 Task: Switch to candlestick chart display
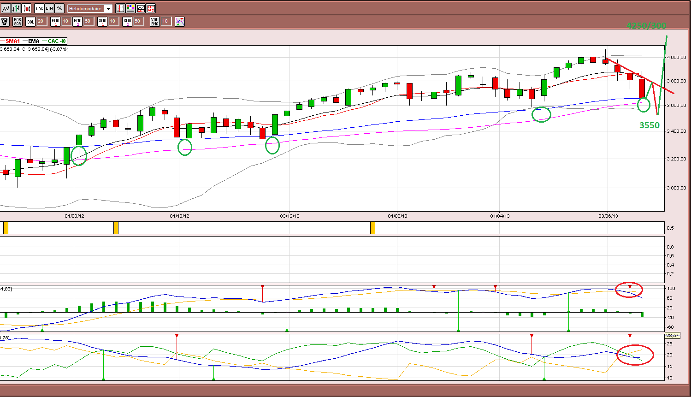tap(27, 8)
